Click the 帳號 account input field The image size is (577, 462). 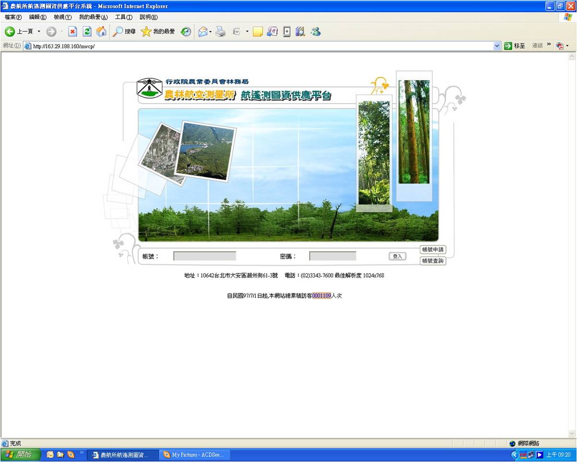pyautogui.click(x=205, y=256)
